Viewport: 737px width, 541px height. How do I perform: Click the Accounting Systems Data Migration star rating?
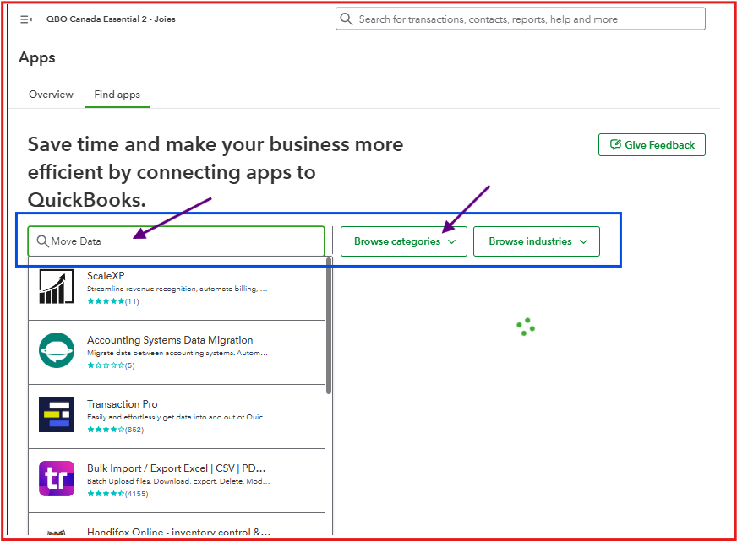tap(106, 365)
